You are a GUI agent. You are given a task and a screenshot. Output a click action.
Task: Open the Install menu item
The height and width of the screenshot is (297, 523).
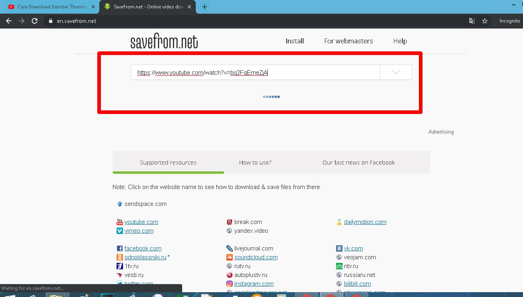point(295,41)
